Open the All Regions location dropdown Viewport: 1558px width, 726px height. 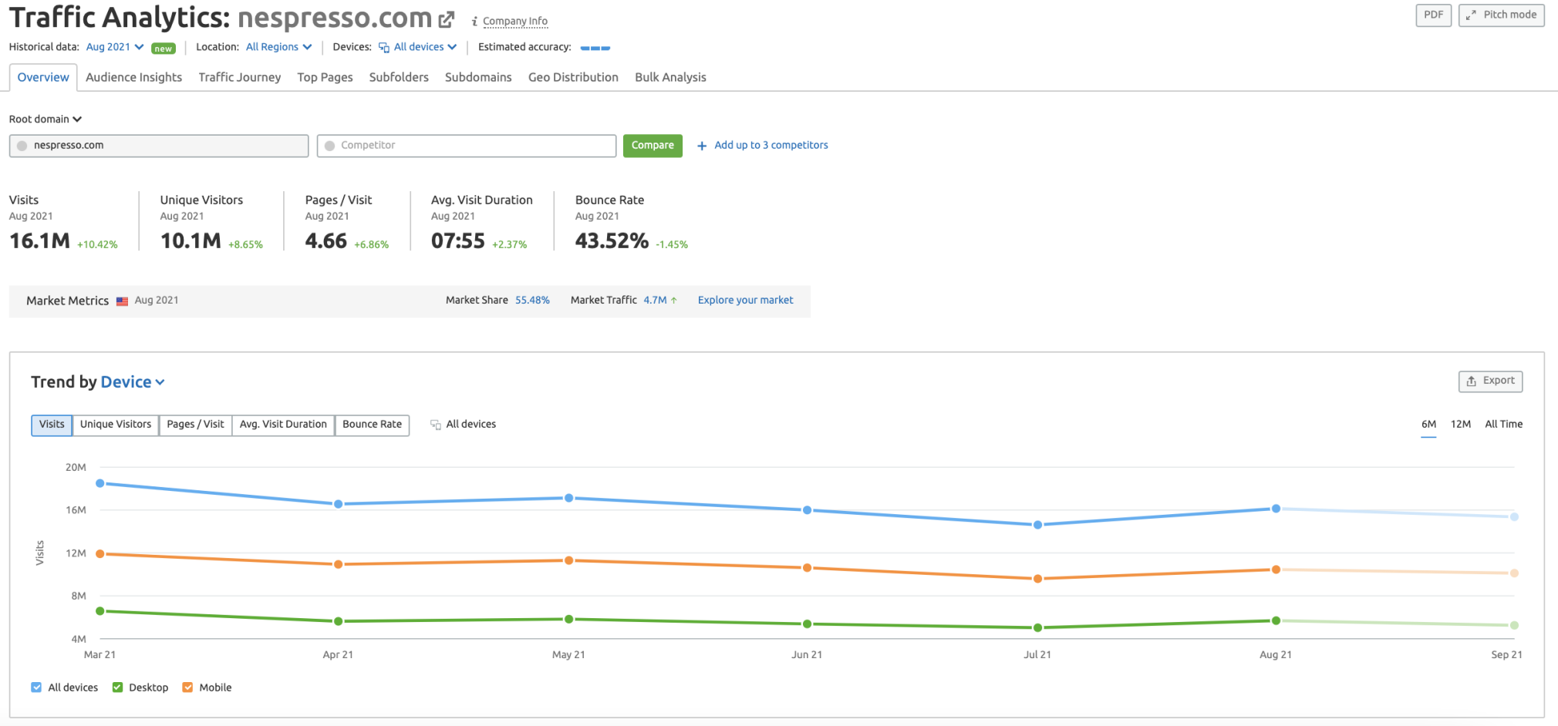[278, 47]
